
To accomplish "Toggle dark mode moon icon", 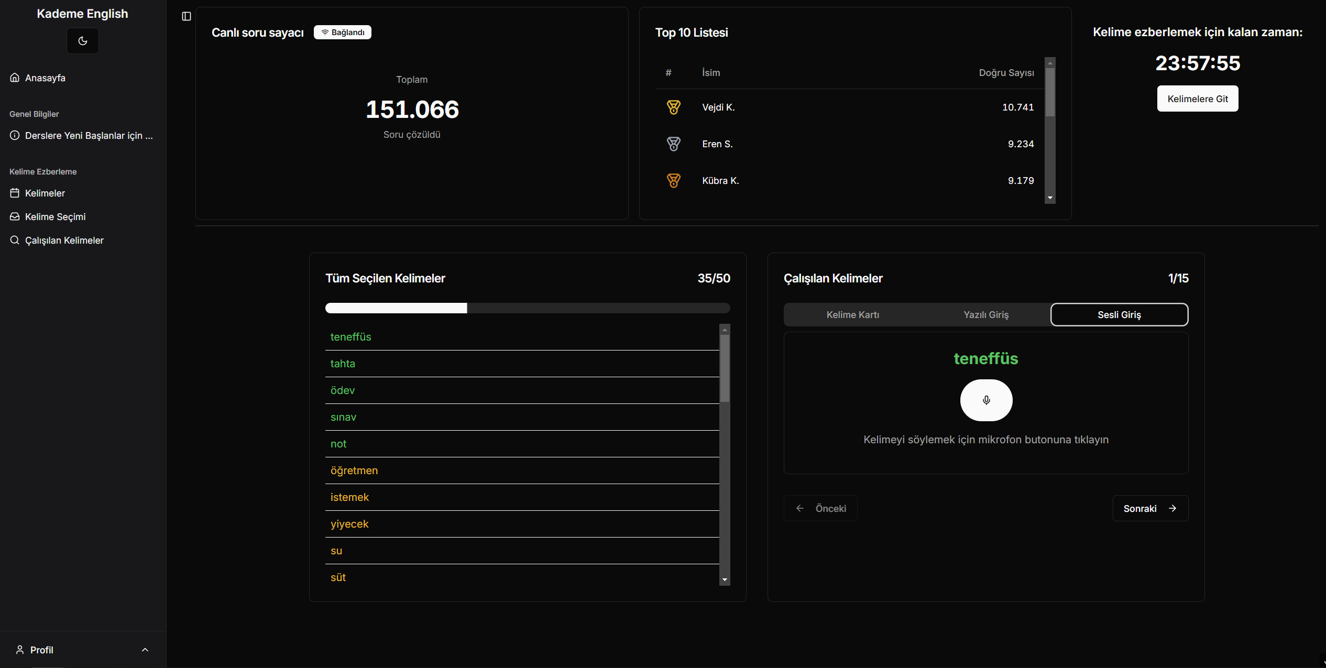I will pos(82,41).
